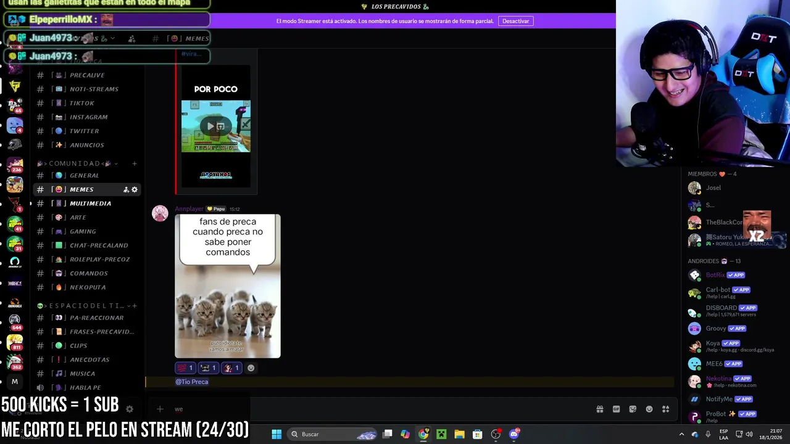Open the TWITTER channel
Image resolution: width=790 pixels, height=444 pixels.
pos(87,131)
